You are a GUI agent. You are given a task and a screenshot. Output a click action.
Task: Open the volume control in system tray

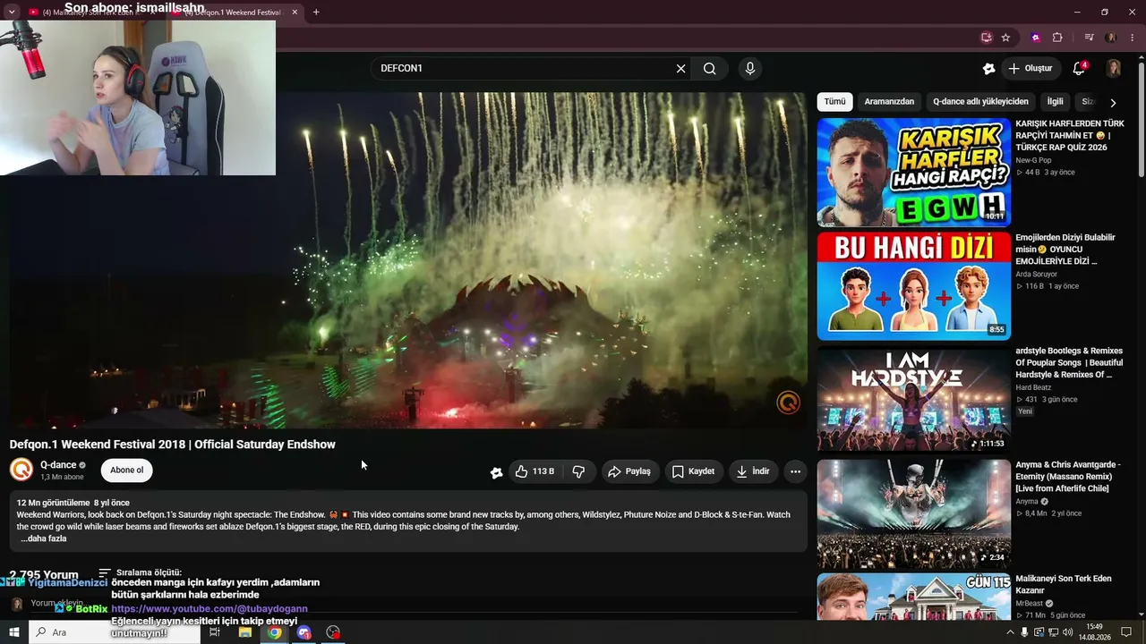(x=1067, y=632)
